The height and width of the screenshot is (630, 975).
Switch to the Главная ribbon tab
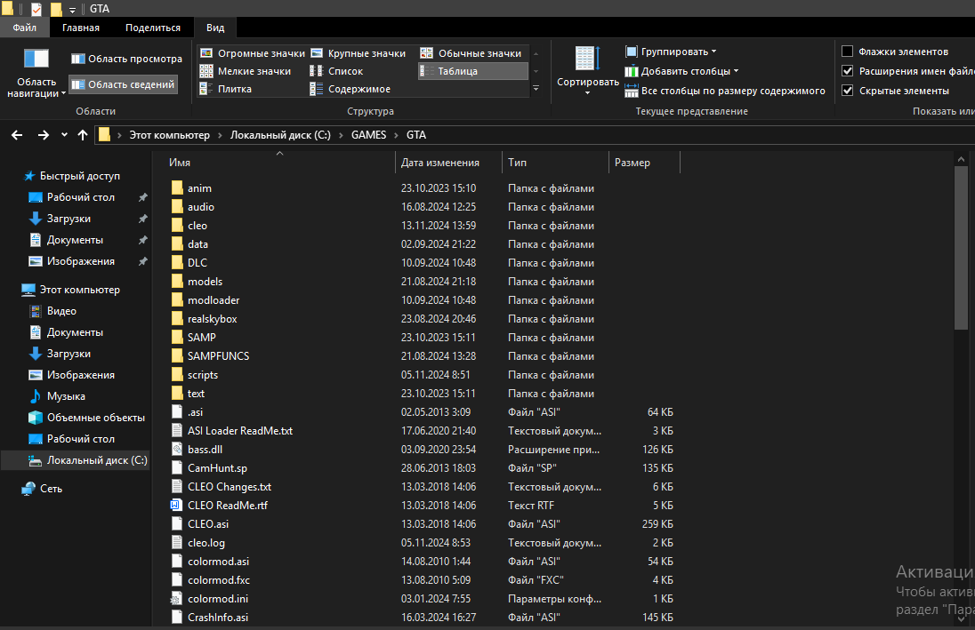[81, 28]
